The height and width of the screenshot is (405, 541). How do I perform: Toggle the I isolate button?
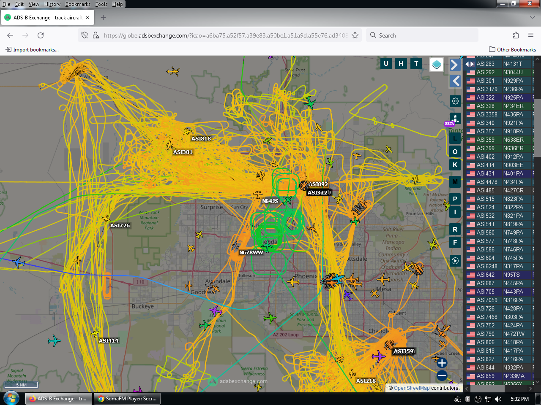coord(455,212)
